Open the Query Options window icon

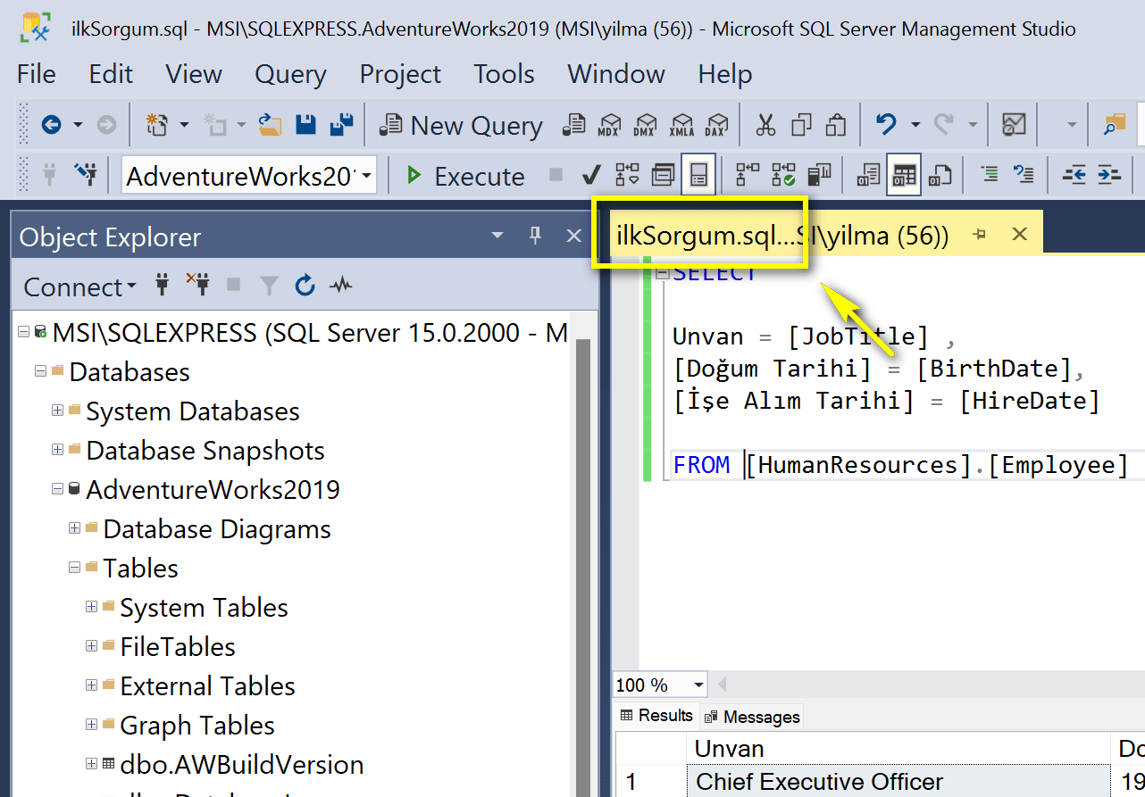pyautogui.click(x=663, y=175)
